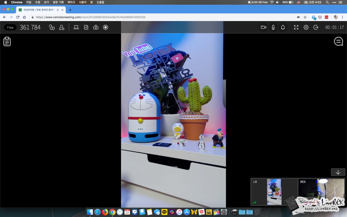The width and height of the screenshot is (347, 217).
Task: Go to Chrome home page
Action: pyautogui.click(x=24, y=17)
